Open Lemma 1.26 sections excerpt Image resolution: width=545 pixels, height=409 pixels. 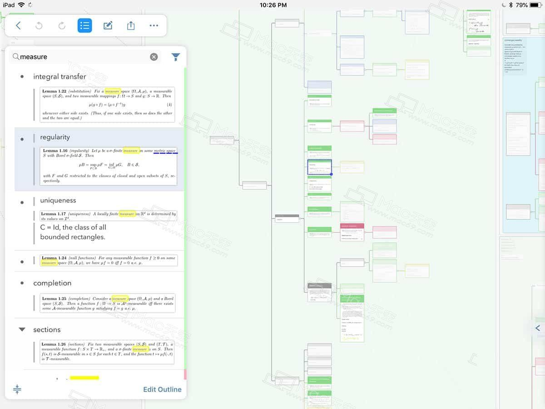click(x=107, y=351)
